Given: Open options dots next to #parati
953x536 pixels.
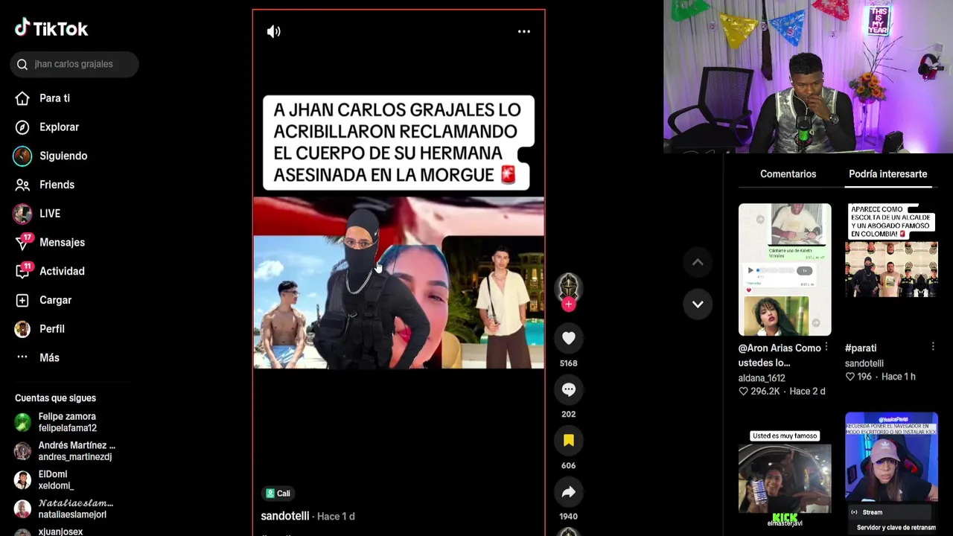Looking at the screenshot, I should click(x=932, y=347).
